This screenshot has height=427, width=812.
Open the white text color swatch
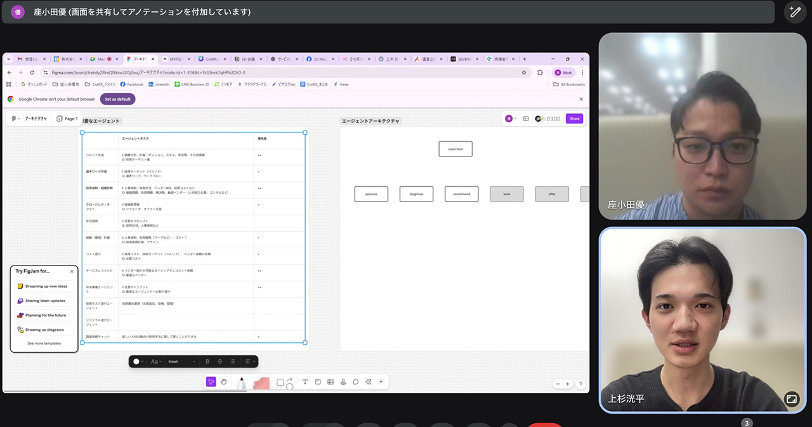pyautogui.click(x=138, y=362)
